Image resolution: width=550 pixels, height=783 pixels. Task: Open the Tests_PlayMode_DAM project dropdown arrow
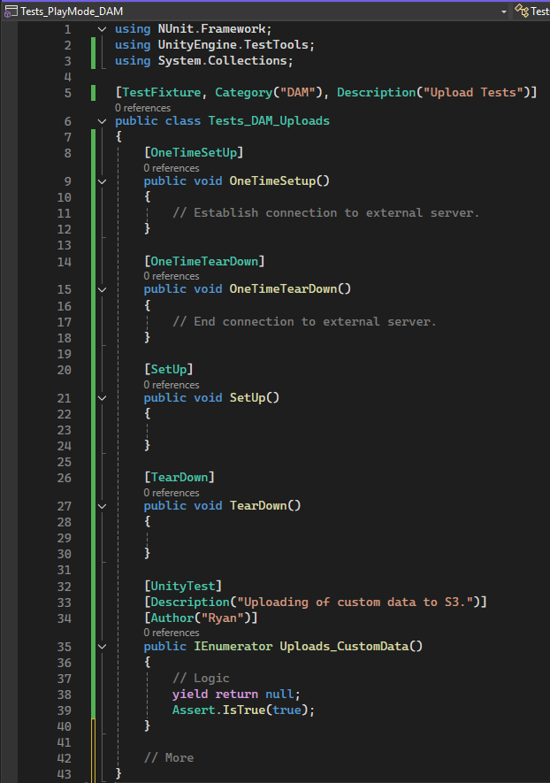[x=504, y=11]
